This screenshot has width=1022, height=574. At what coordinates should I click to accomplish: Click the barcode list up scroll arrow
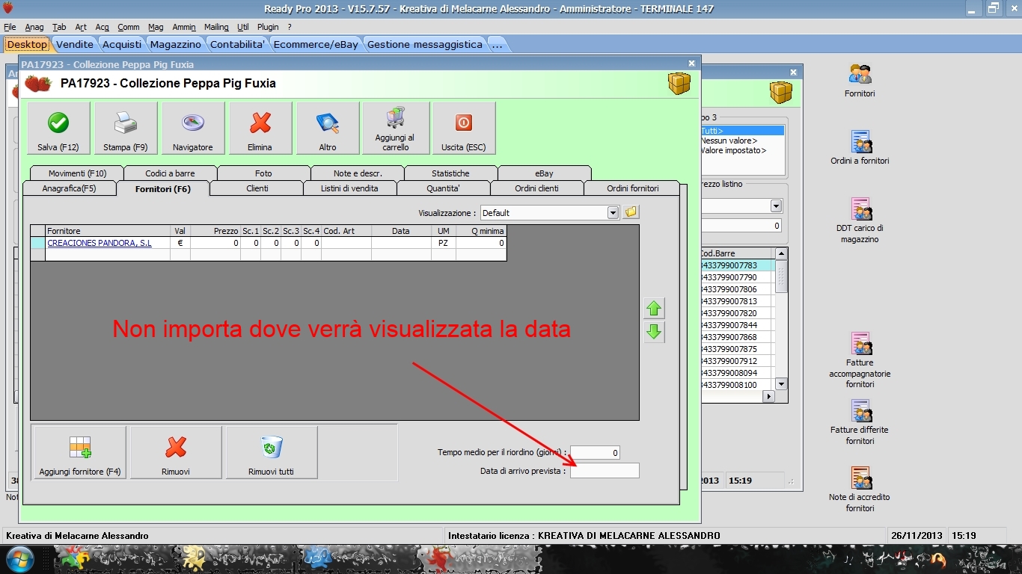click(781, 254)
